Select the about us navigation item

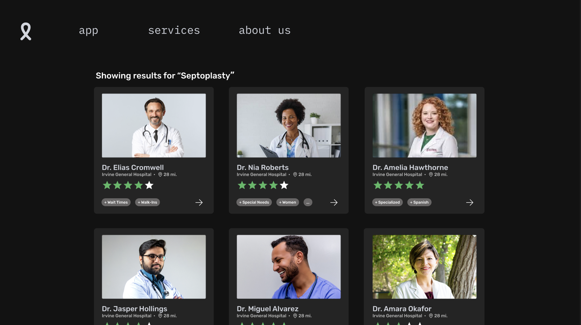(x=265, y=30)
